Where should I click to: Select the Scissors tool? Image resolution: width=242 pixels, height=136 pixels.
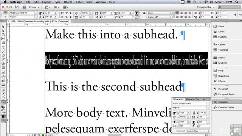3,73
